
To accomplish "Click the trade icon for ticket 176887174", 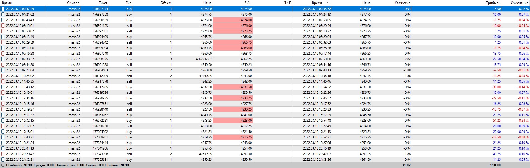I will click(3, 9).
